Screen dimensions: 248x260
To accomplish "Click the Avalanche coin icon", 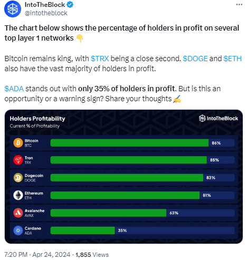I will coord(18,213).
